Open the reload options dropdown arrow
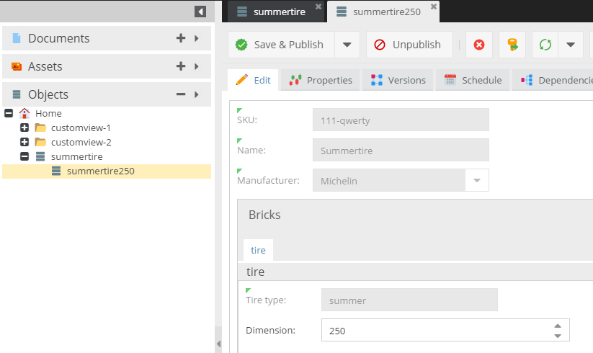 pyautogui.click(x=571, y=45)
